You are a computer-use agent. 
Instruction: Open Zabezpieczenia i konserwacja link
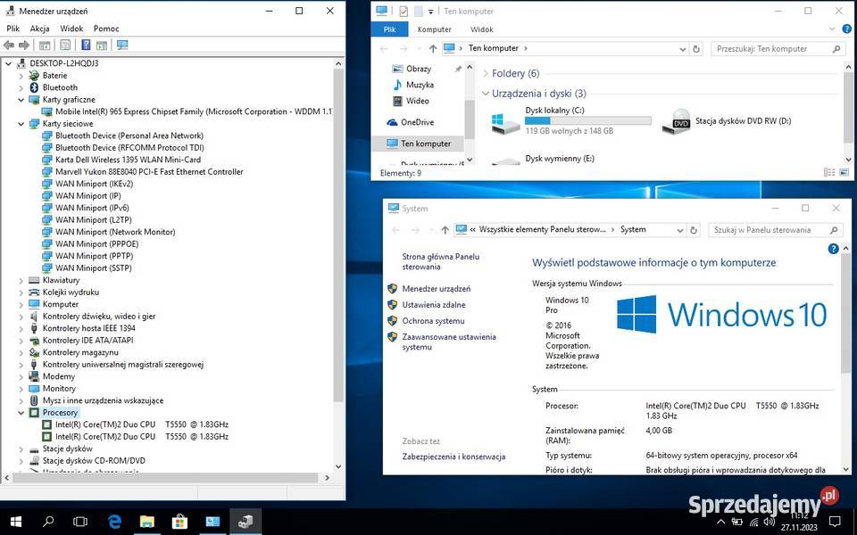453,457
